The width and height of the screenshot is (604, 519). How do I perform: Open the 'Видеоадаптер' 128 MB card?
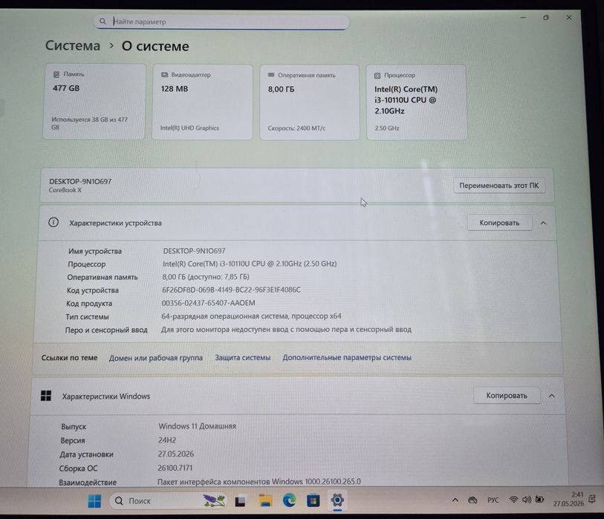coord(203,102)
